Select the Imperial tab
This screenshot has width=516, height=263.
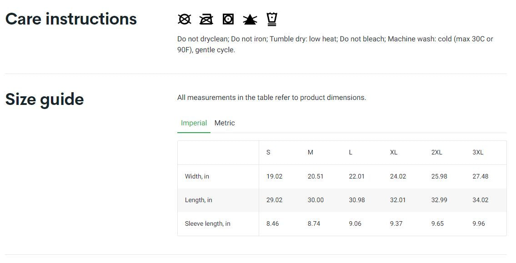pyautogui.click(x=194, y=123)
